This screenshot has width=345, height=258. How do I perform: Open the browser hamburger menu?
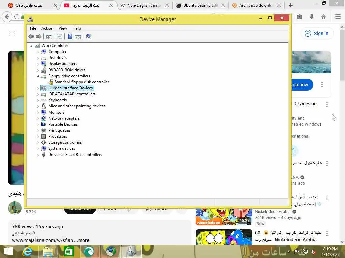coord(338,17)
